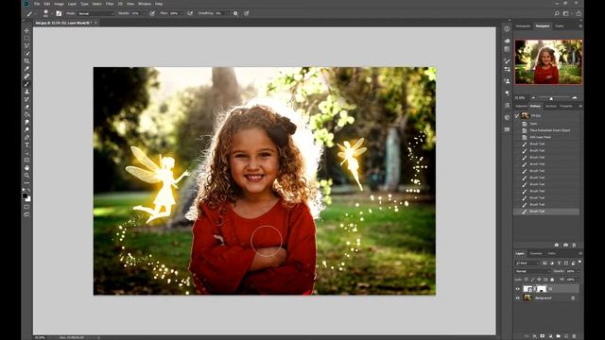Toggle airbrush build-up effects
605x340 pixels.
[190, 13]
